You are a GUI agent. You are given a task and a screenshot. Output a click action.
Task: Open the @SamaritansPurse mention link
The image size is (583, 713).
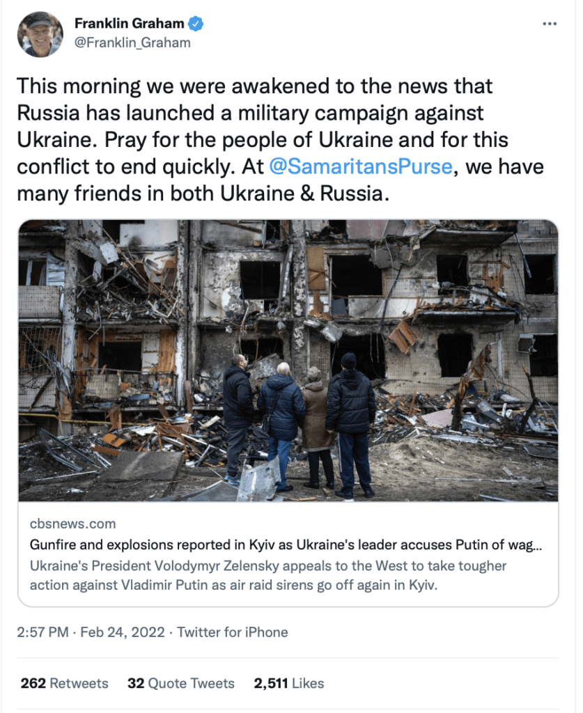click(361, 166)
